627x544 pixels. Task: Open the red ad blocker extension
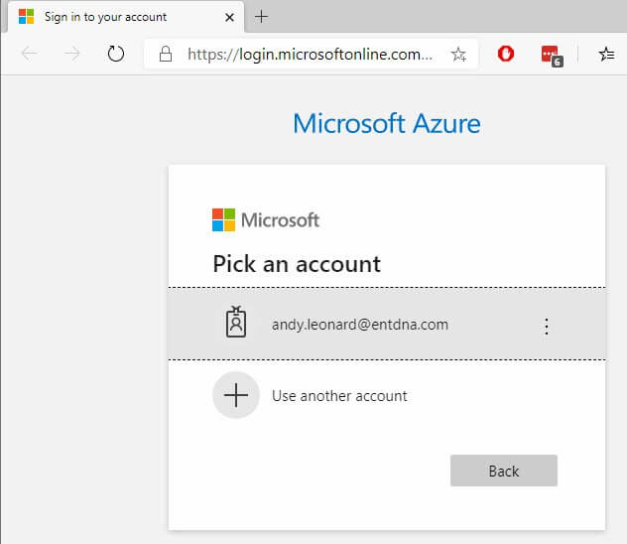pyautogui.click(x=506, y=54)
